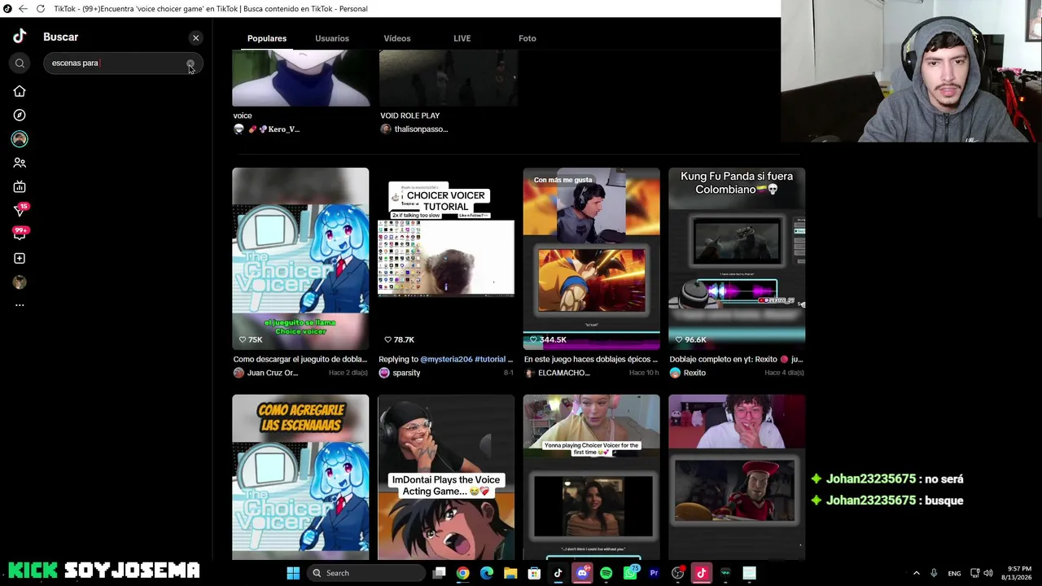Open the three-dots More menu in the sidebar

pyautogui.click(x=20, y=305)
